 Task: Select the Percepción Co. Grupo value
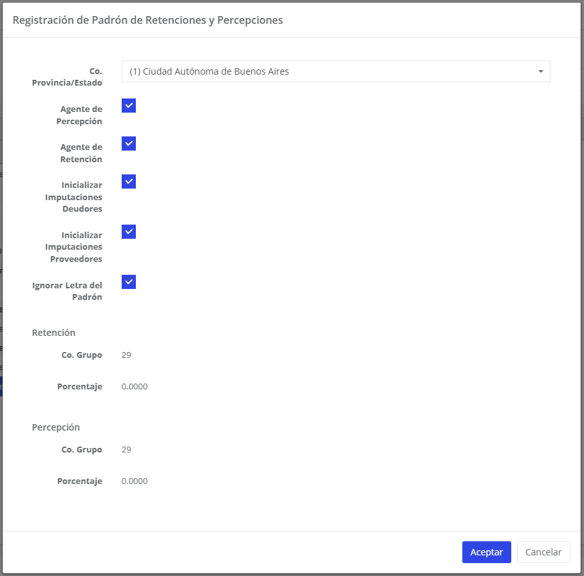coord(126,449)
